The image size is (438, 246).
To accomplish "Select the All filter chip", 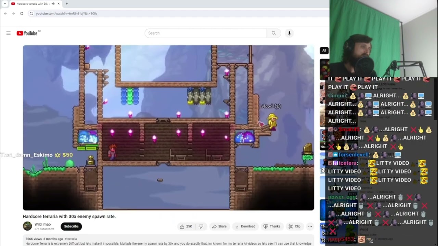I will pos(324,51).
